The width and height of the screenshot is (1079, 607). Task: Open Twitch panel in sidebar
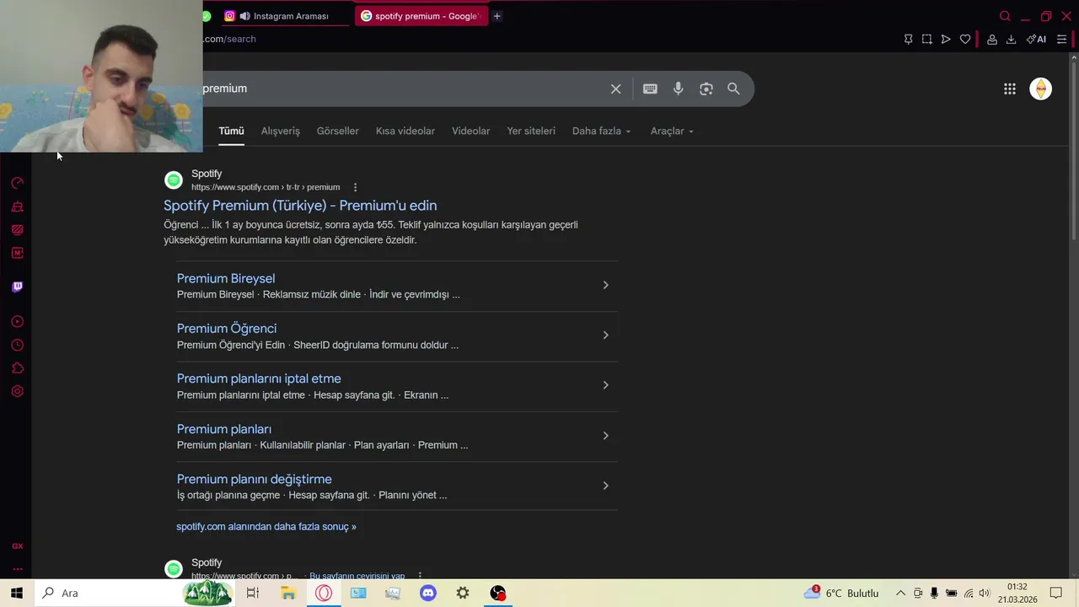coord(17,287)
